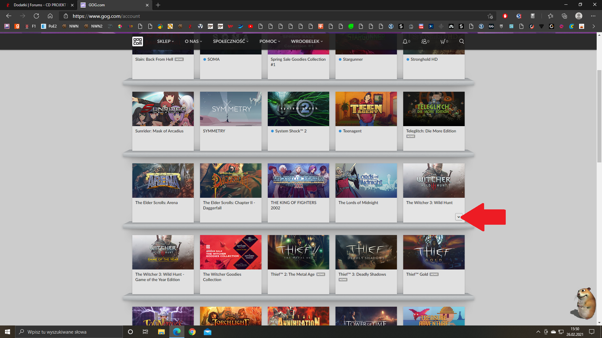Screen dimensions: 602x338
Task: Open the YouTube bookmark icon
Action: [x=251, y=26]
